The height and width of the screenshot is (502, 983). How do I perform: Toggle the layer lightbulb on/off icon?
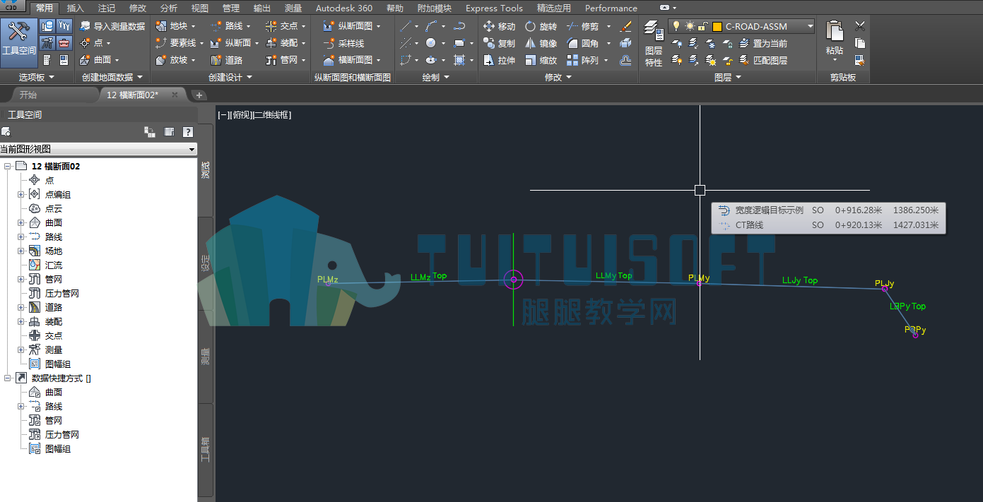676,26
